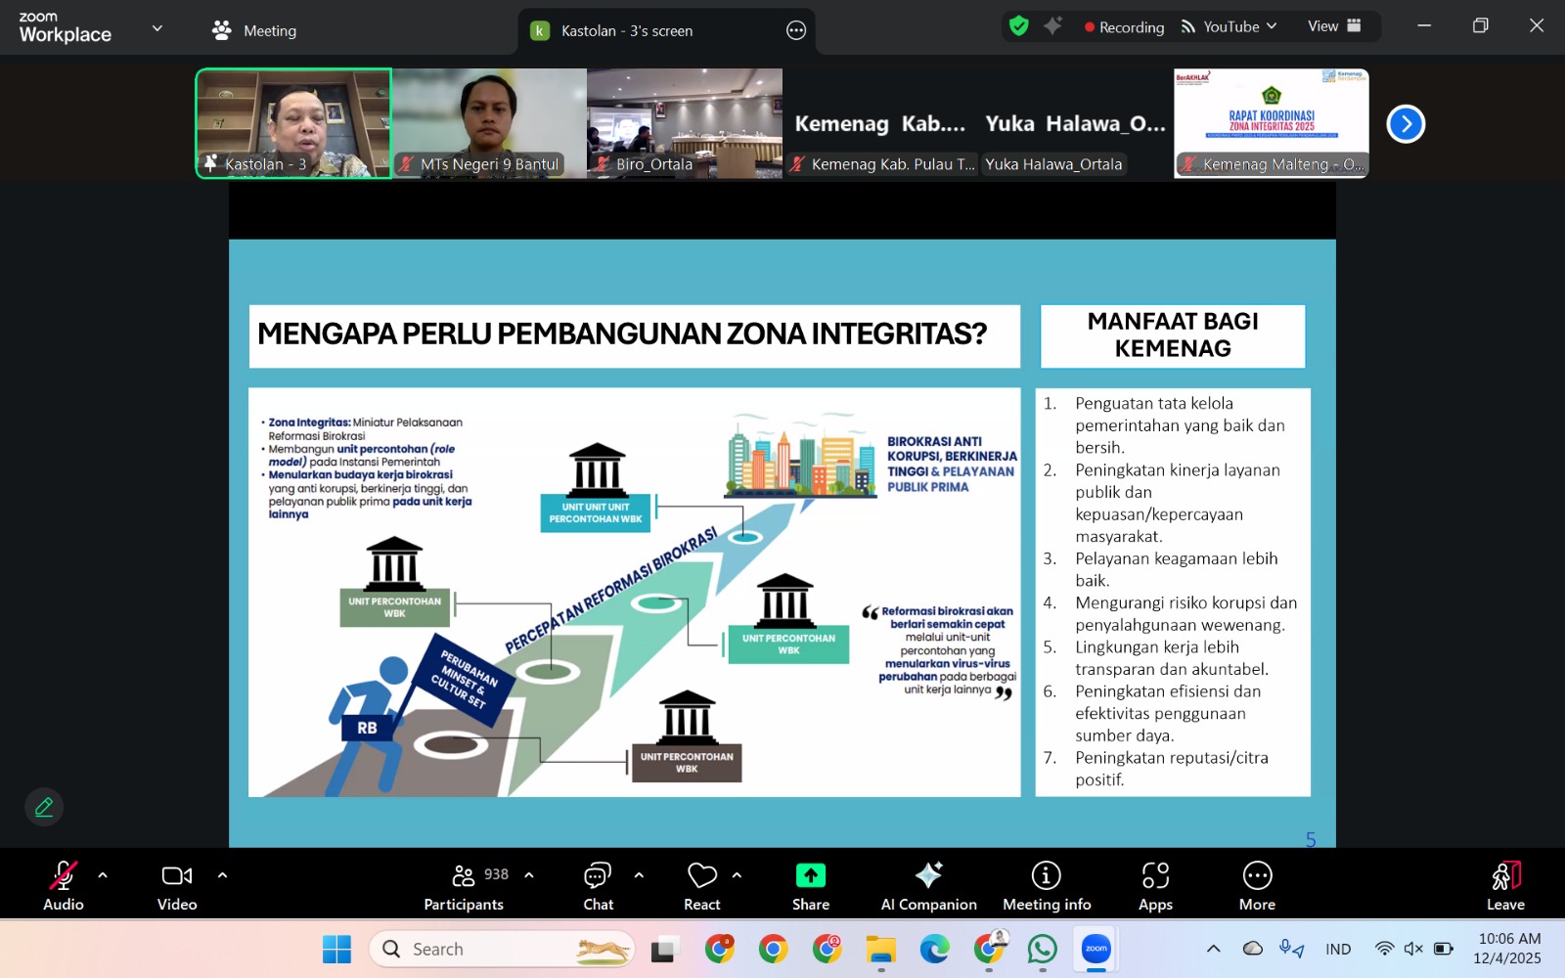1565x978 pixels.
Task: Select the annotation pencil tool
Action: point(43,807)
